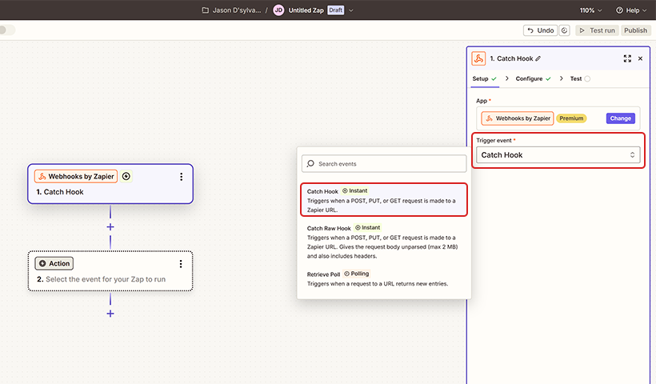Viewport: 656px width, 384px height.
Task: Open the Help dropdown menu
Action: pos(632,10)
